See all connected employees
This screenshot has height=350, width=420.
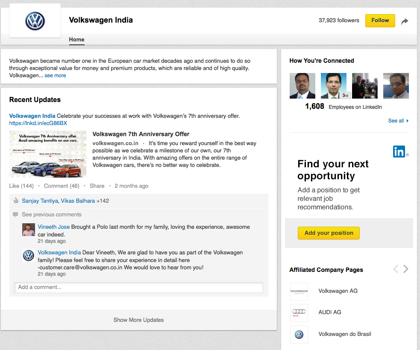pos(398,121)
